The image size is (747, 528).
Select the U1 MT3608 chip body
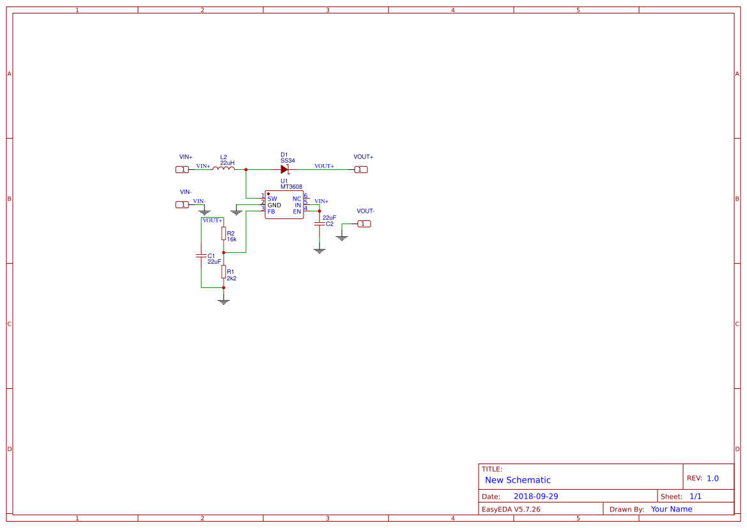click(284, 205)
